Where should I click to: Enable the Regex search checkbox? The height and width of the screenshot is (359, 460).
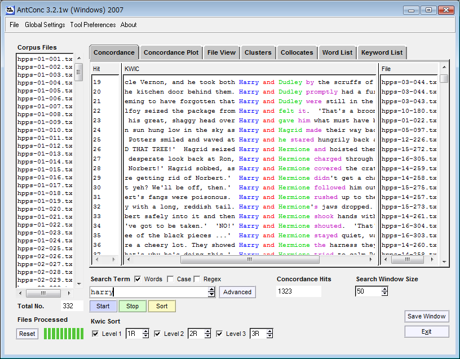point(197,279)
